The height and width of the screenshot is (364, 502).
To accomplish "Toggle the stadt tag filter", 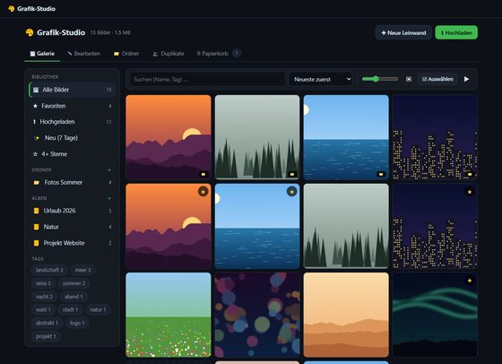I will tap(70, 309).
